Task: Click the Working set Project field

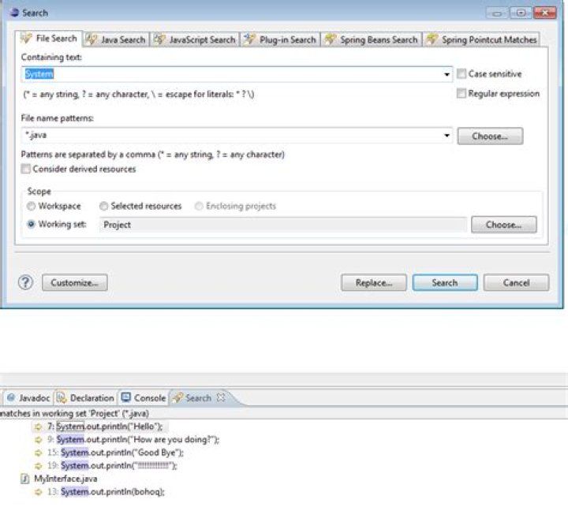Action: (x=283, y=225)
